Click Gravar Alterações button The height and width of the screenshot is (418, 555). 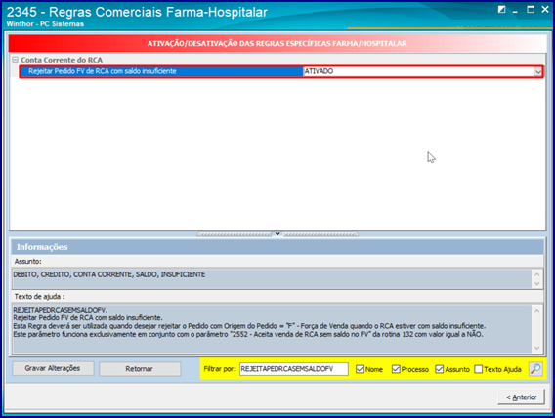click(53, 368)
